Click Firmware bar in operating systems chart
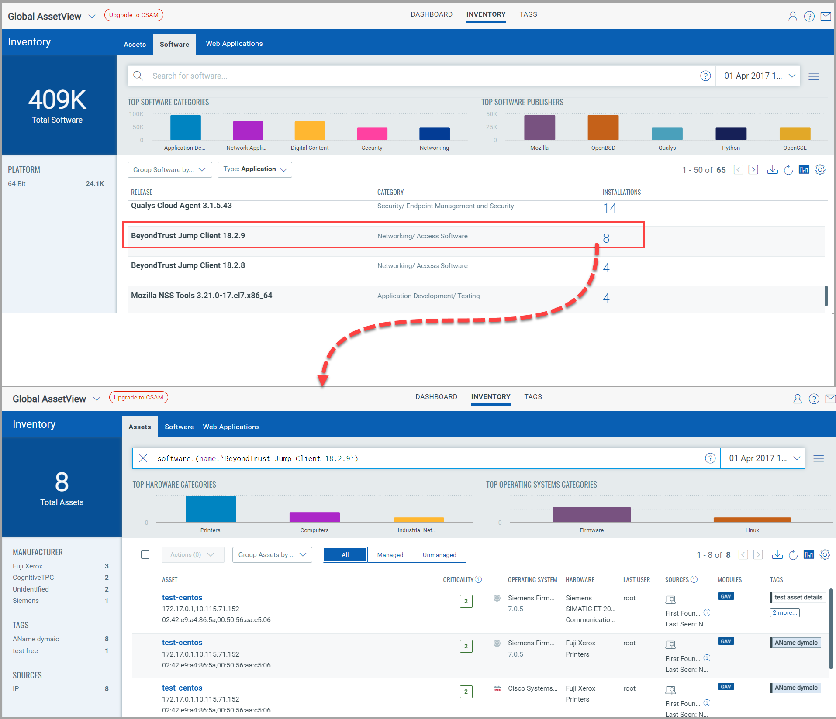 (x=592, y=515)
